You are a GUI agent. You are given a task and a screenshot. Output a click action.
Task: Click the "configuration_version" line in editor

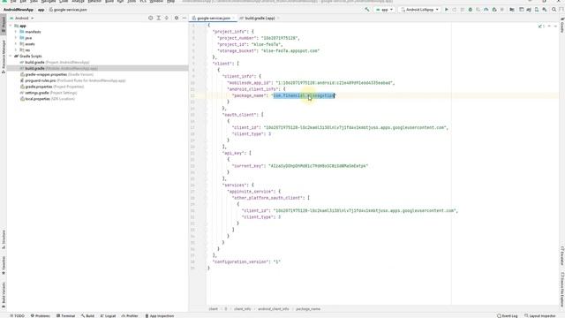(246, 261)
